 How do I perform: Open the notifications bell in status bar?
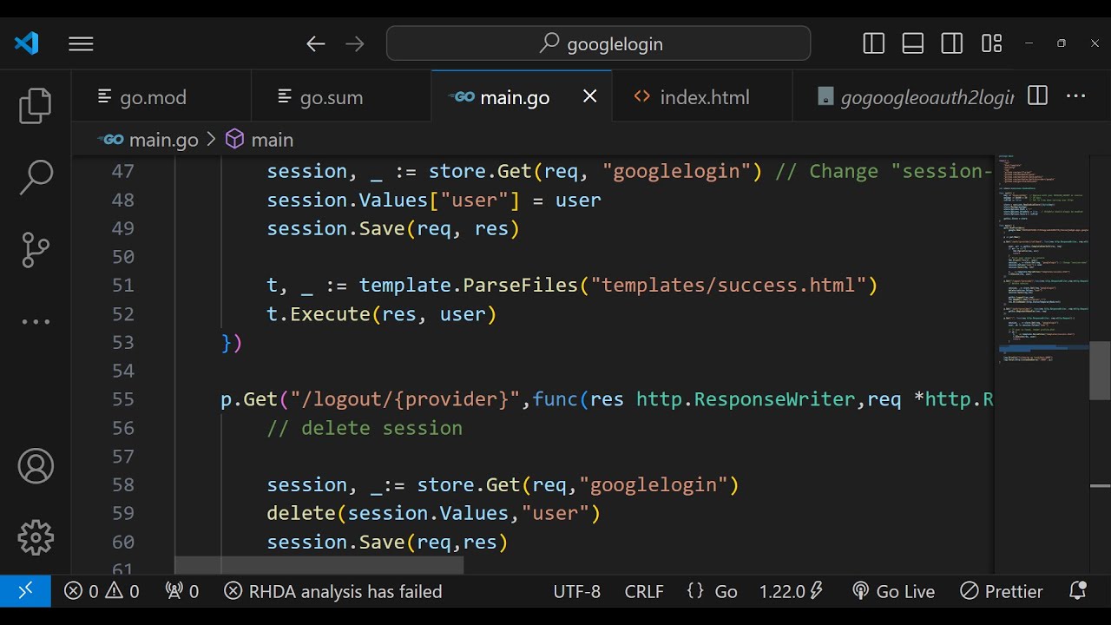pos(1078,591)
